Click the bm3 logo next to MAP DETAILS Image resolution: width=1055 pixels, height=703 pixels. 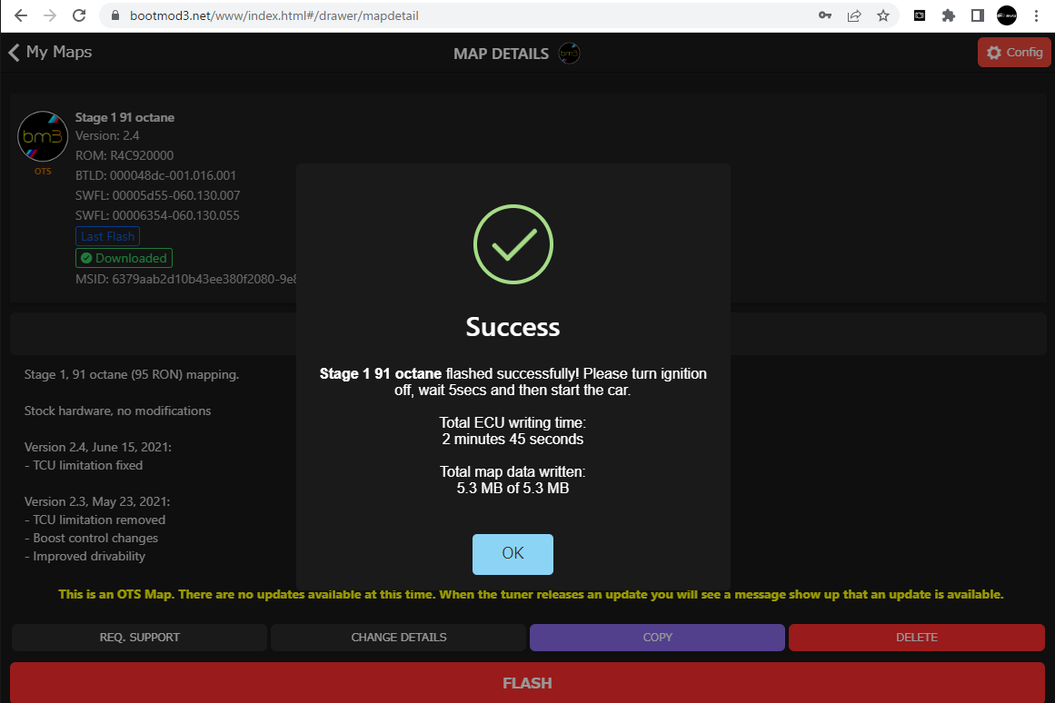tap(569, 54)
